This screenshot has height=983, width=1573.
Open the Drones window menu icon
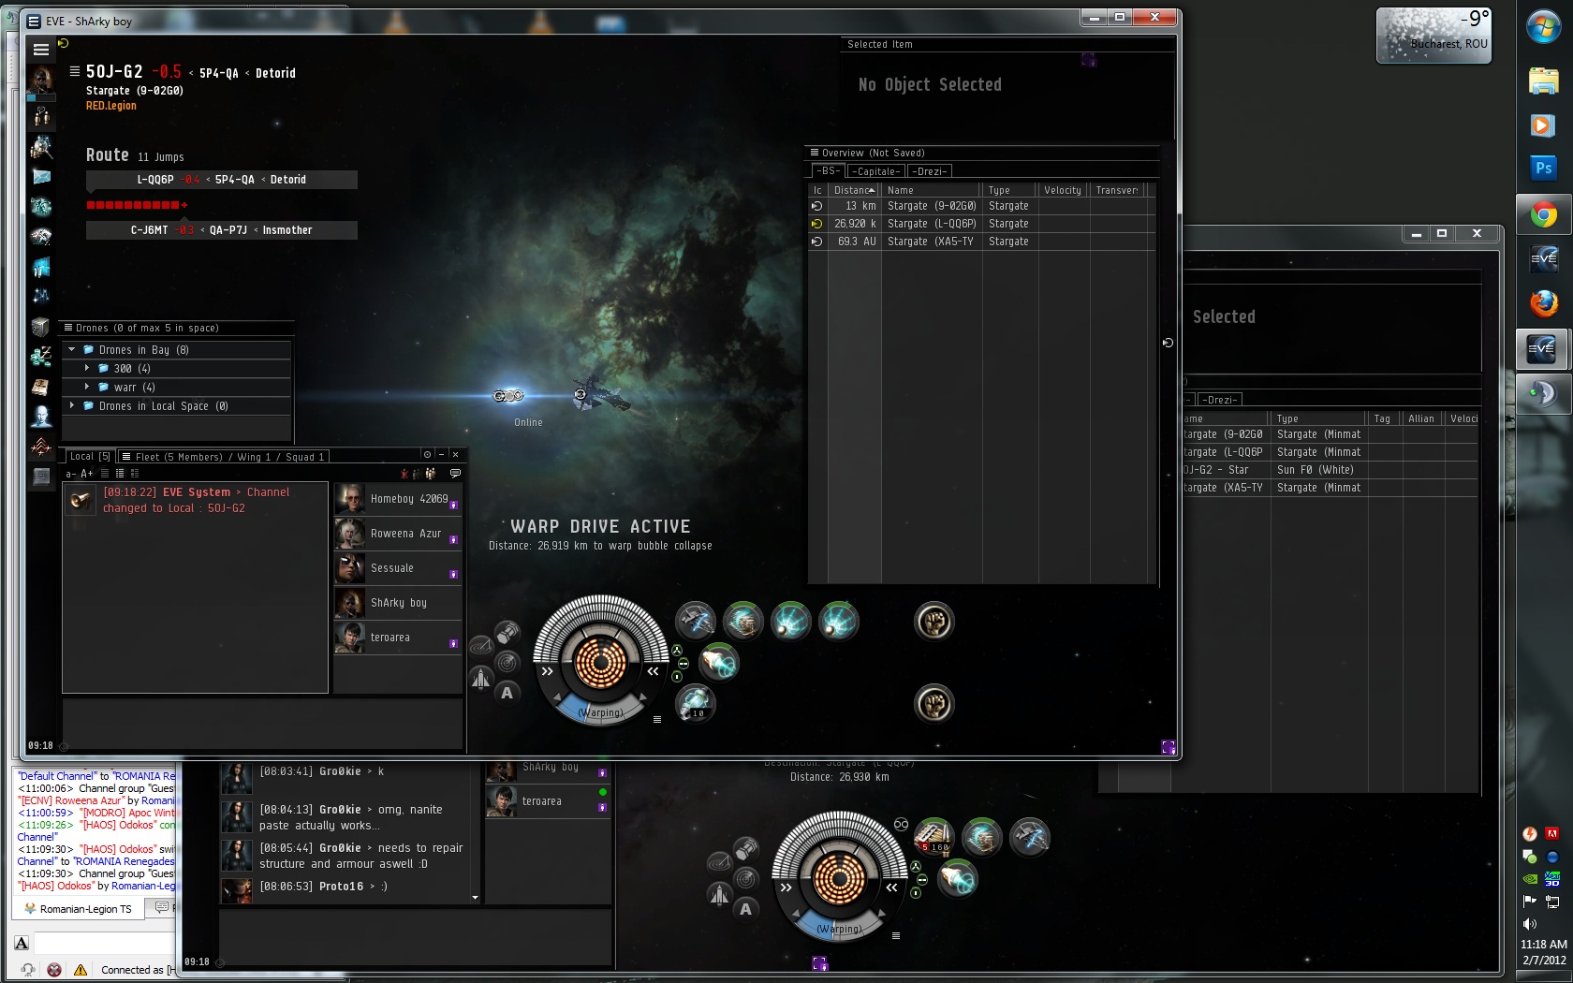67,328
